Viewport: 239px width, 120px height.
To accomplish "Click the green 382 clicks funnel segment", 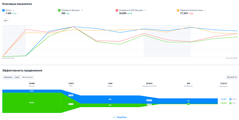I will click(110, 105).
